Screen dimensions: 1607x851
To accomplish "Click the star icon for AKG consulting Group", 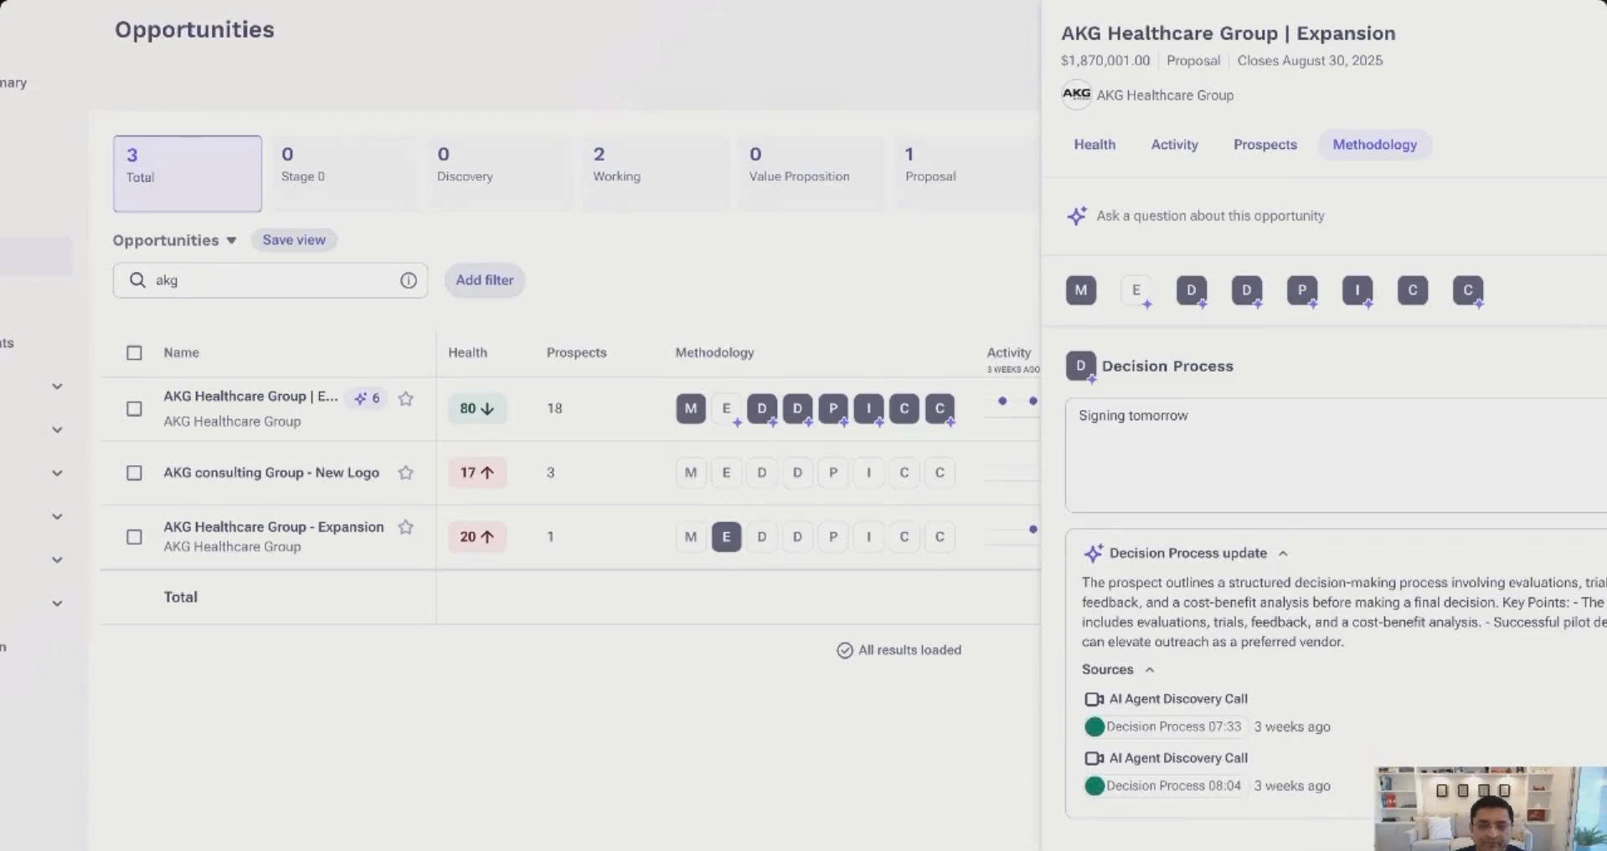I will pos(405,473).
